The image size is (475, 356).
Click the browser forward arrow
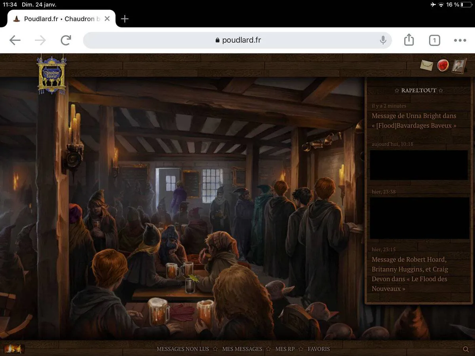[40, 40]
